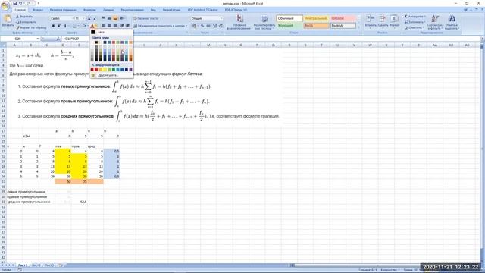Click the fx insert function button
This screenshot has height=273, width=485.
pos(58,39)
